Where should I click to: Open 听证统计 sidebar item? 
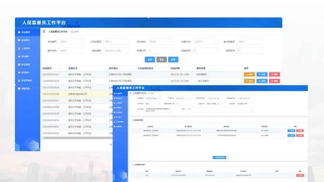25,72
